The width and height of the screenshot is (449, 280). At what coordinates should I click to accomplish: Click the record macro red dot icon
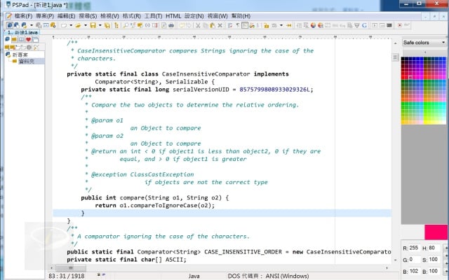point(400,24)
